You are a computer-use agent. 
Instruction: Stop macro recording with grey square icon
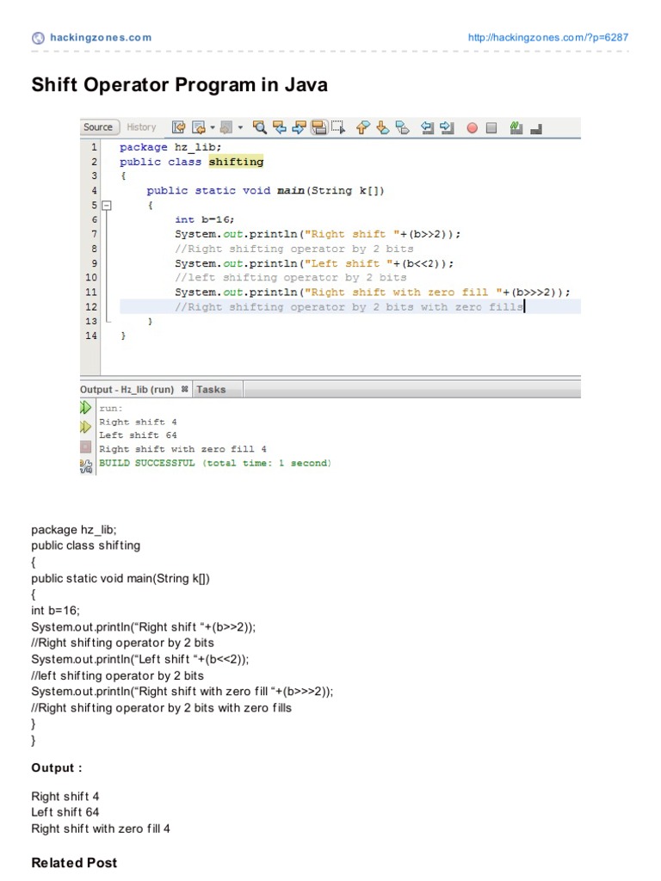491,128
